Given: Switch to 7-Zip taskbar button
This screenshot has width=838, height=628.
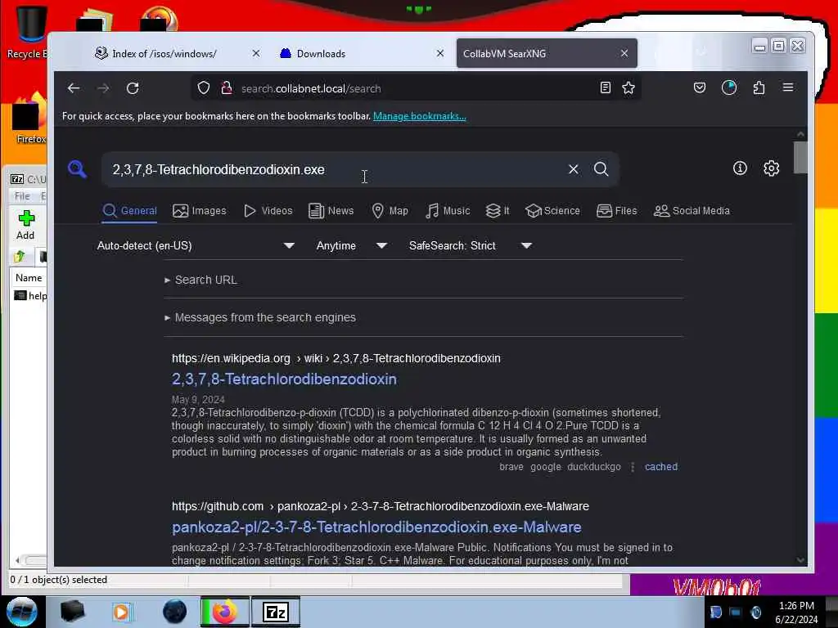Looking at the screenshot, I should pyautogui.click(x=276, y=612).
